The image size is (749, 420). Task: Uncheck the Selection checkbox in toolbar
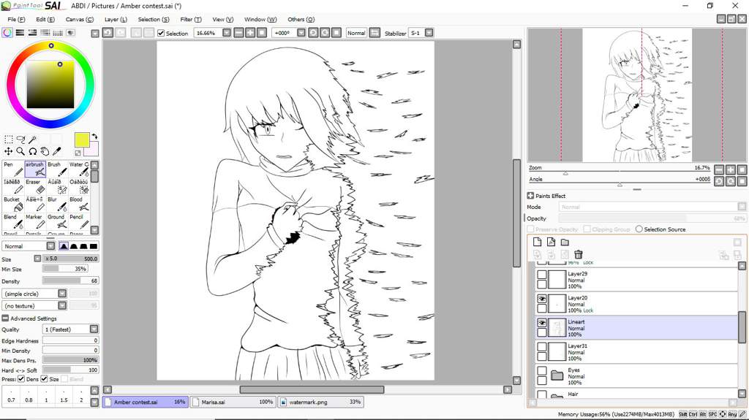tap(161, 34)
